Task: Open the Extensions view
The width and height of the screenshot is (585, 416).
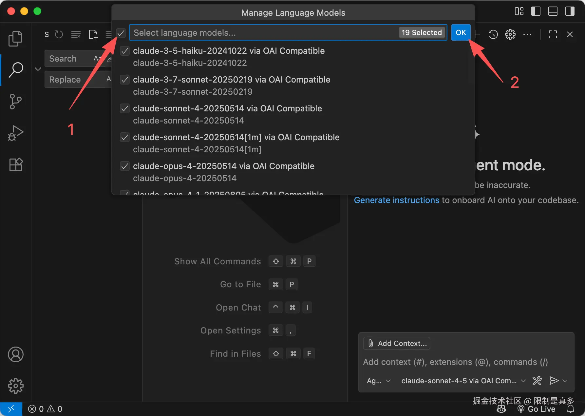Action: pyautogui.click(x=15, y=164)
